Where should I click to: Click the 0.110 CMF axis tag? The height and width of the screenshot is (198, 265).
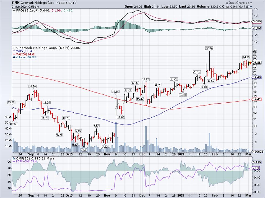(257, 162)
